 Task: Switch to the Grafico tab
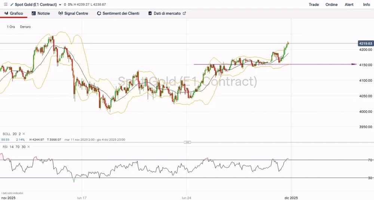click(x=13, y=13)
